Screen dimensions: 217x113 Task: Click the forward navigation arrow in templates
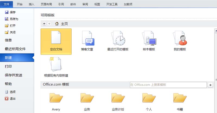49,24
